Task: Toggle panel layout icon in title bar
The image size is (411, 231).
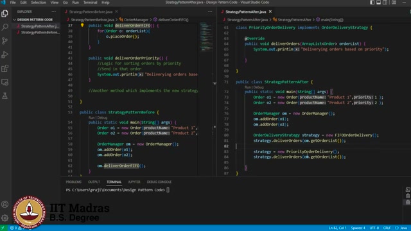Action: tap(378, 3)
